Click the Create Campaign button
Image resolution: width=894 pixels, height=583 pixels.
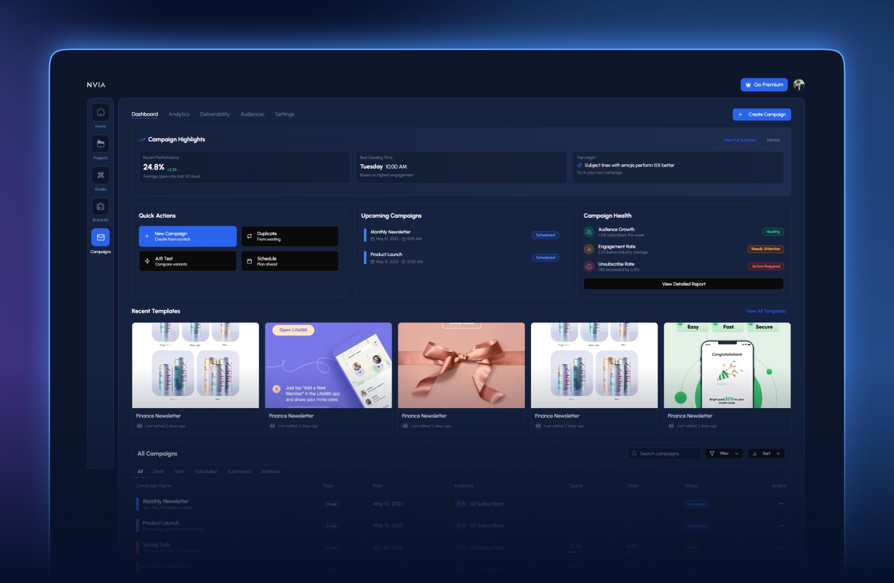point(761,115)
